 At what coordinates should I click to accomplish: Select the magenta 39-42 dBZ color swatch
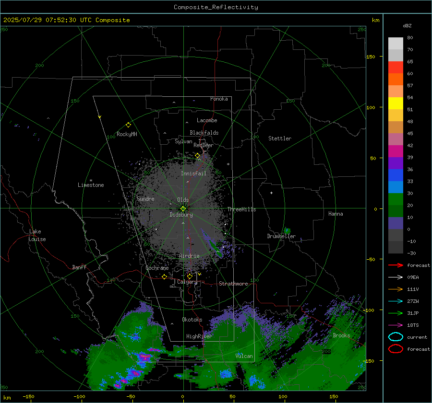(x=396, y=151)
